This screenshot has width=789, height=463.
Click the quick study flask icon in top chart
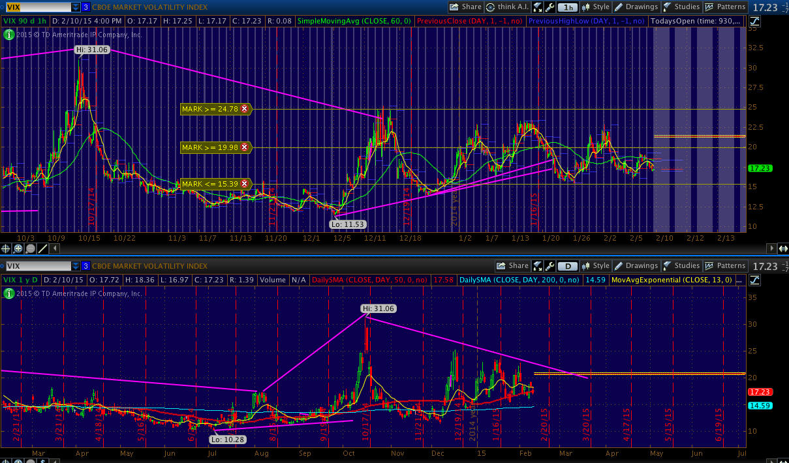537,7
